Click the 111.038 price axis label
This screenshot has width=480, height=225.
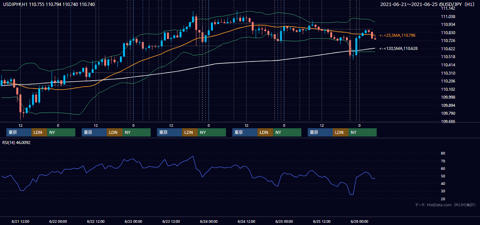click(448, 16)
